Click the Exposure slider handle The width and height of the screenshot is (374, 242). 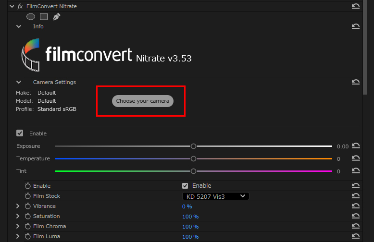(193, 146)
